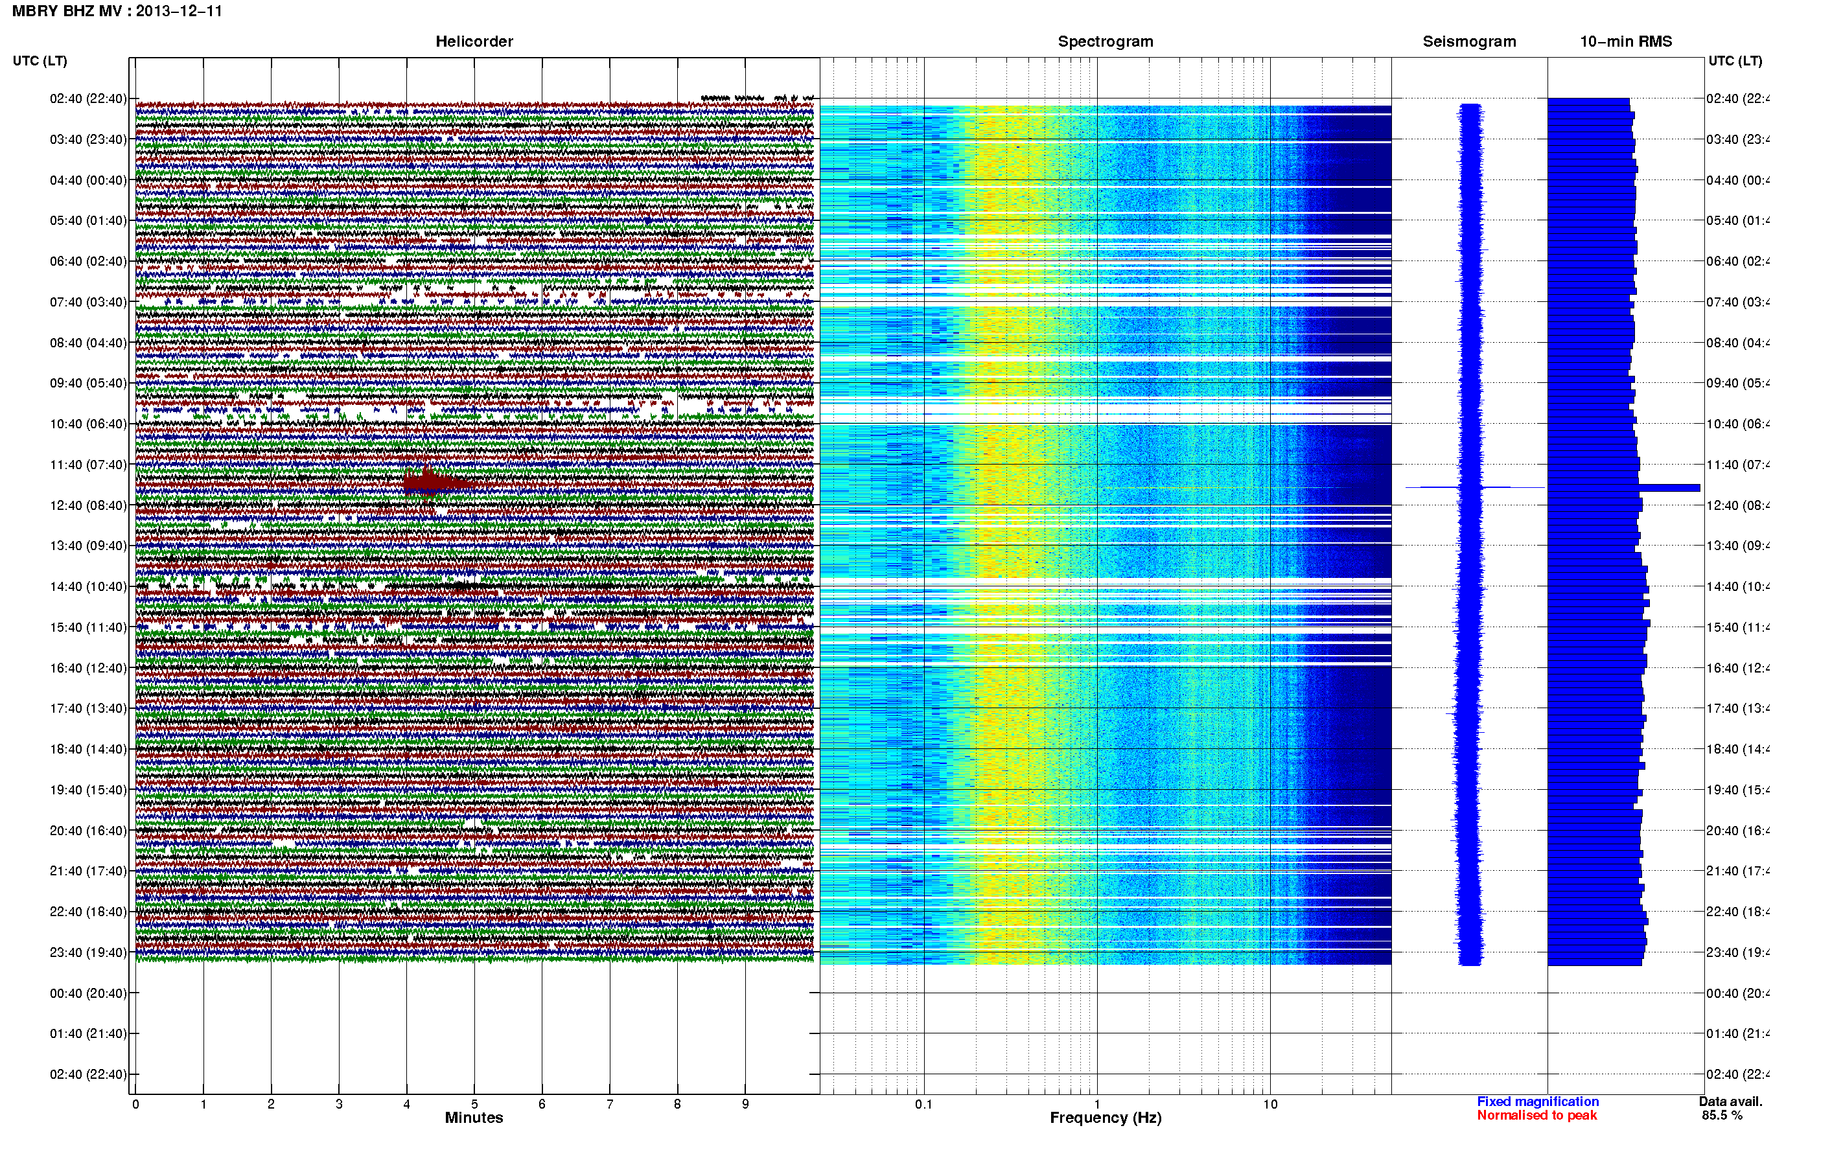Click the 'Minutes' x-axis title
This screenshot has height=1152, width=1843.
click(474, 1118)
